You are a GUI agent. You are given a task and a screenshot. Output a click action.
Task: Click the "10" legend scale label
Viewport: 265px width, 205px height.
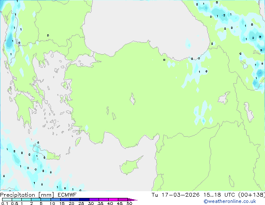(52, 203)
